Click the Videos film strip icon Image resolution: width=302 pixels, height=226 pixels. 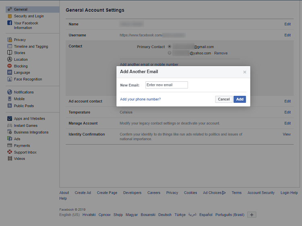coord(10,159)
